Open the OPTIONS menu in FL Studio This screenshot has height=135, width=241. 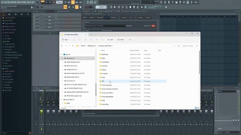[24, 2]
